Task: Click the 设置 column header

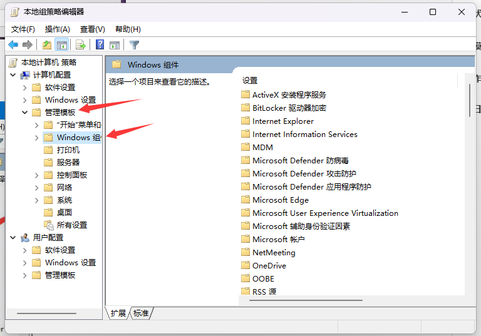Action: (250, 81)
